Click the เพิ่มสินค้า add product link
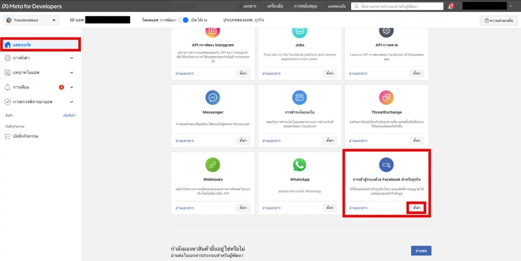Image resolution: width=521 pixels, height=261 pixels. pyautogui.click(x=70, y=115)
